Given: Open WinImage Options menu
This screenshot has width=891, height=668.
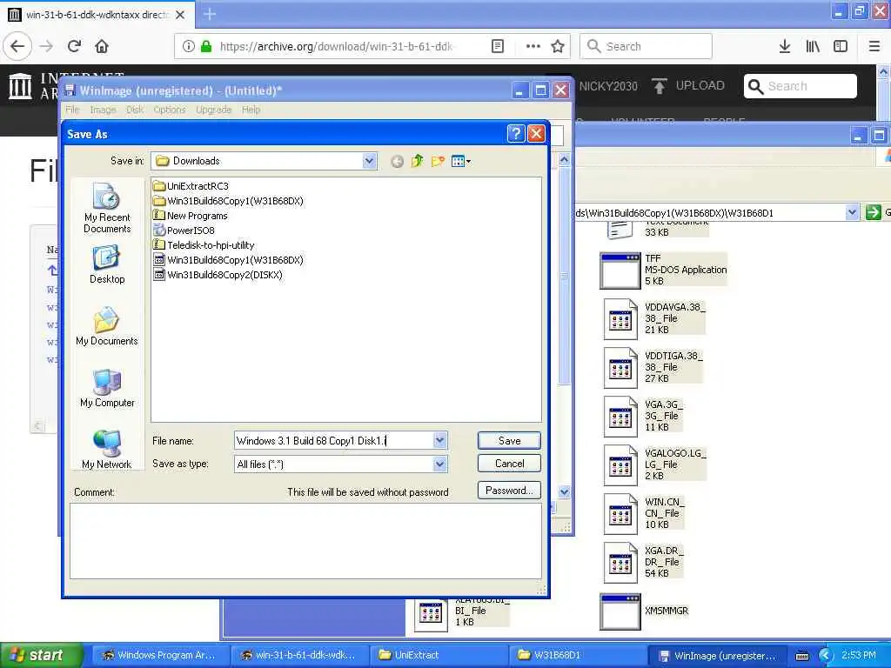Looking at the screenshot, I should coord(170,110).
